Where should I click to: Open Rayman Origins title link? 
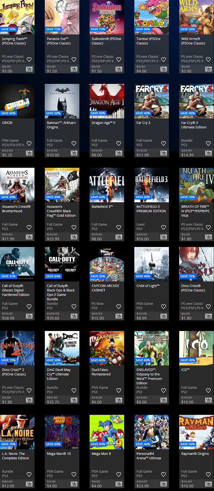point(195,454)
